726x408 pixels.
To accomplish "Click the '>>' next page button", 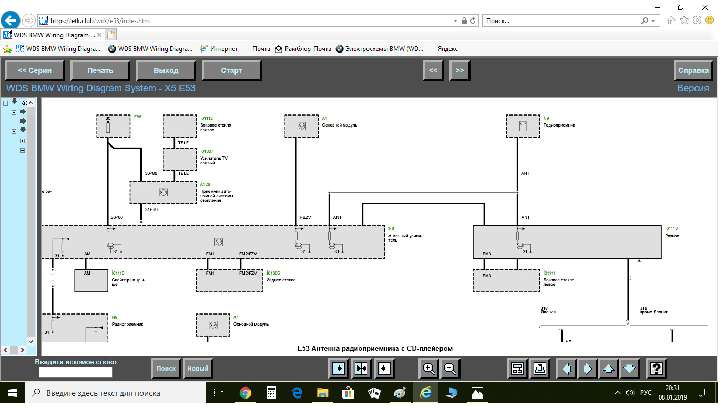I will (460, 70).
